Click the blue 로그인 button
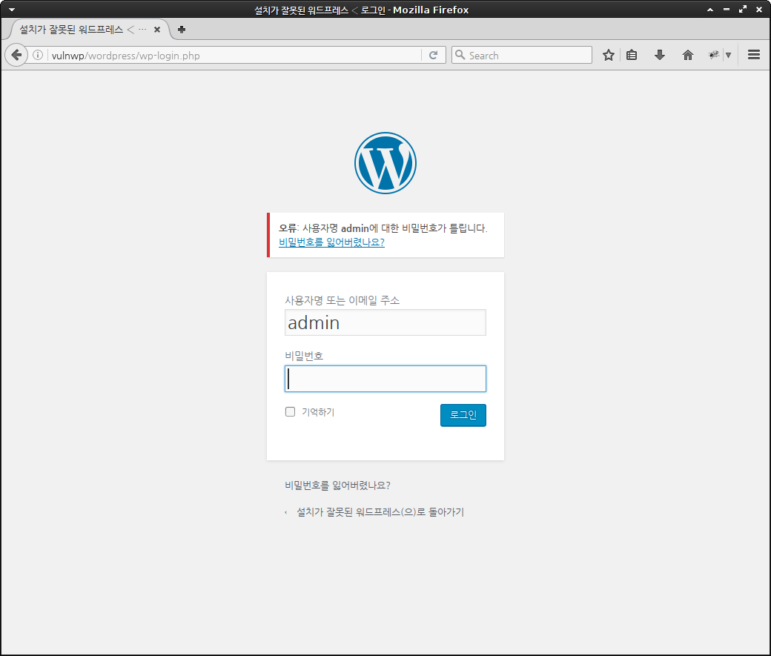This screenshot has width=771, height=656. pyautogui.click(x=463, y=415)
